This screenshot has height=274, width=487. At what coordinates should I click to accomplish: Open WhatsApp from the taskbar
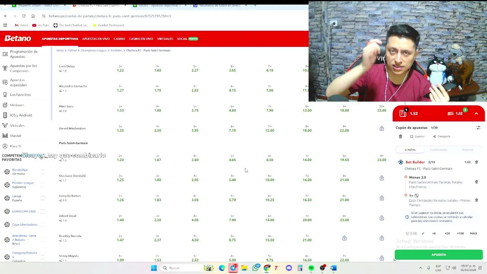tap(256, 268)
